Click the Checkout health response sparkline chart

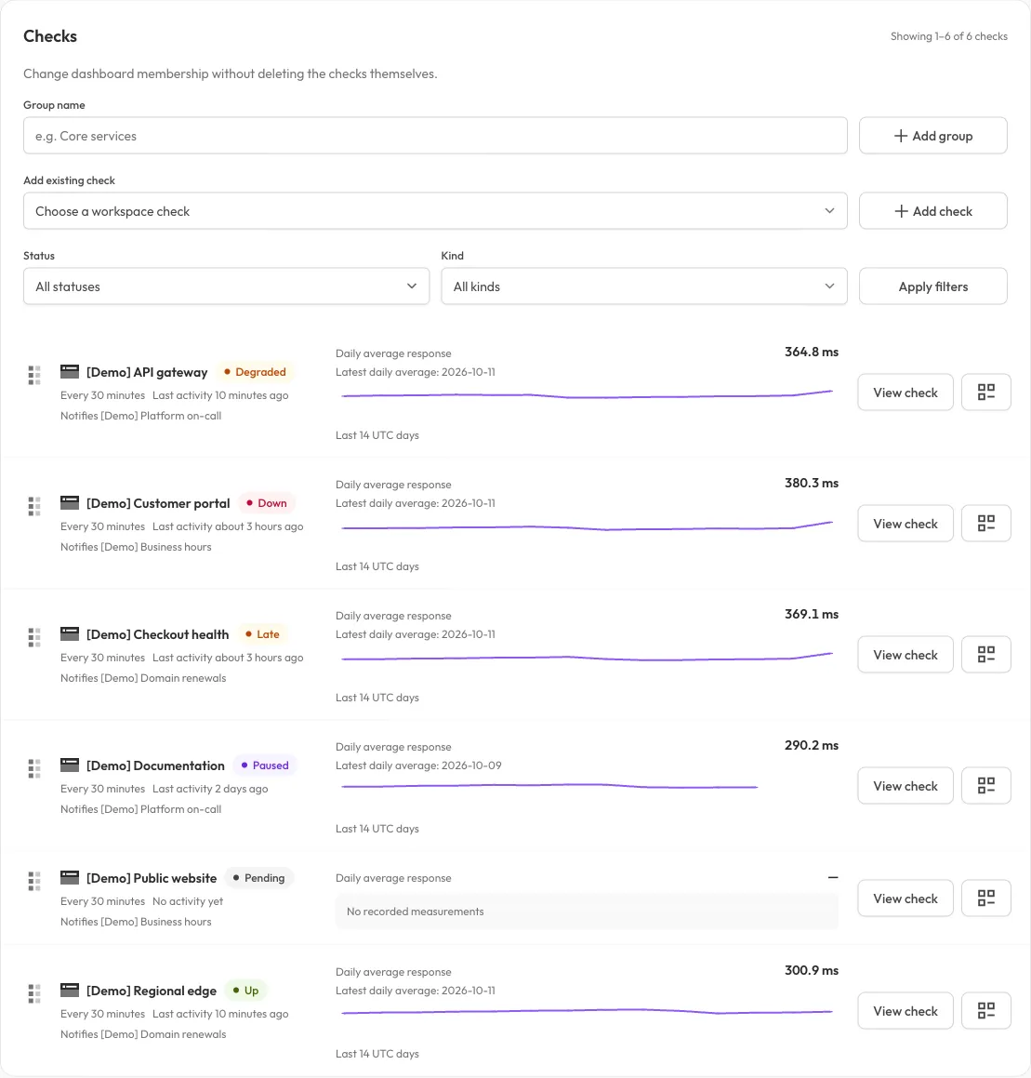click(x=587, y=658)
